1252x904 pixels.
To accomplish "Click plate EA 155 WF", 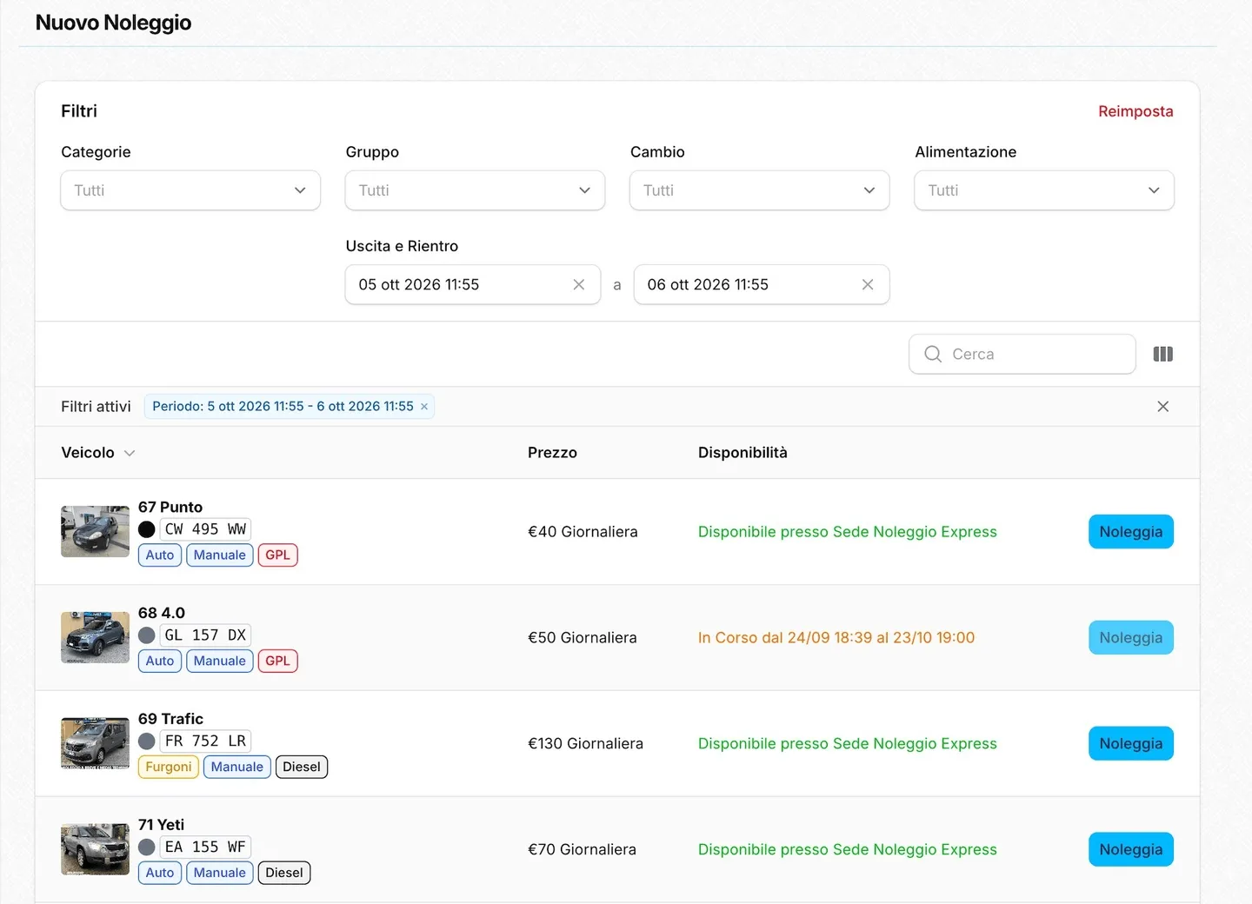I will [205, 847].
